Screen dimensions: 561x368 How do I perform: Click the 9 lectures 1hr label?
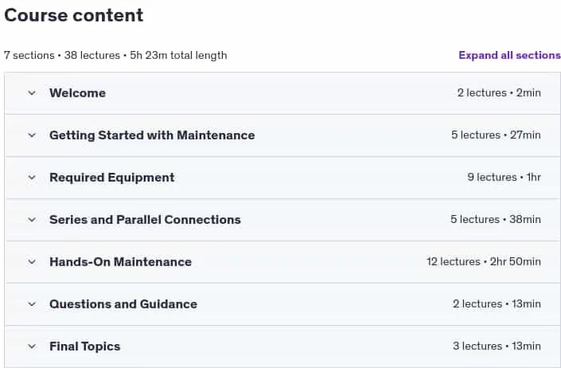tap(505, 177)
